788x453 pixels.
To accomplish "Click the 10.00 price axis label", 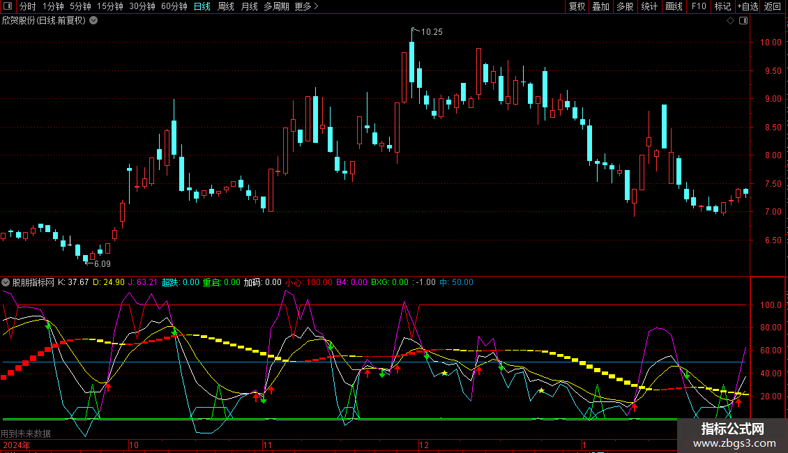I will [771, 43].
